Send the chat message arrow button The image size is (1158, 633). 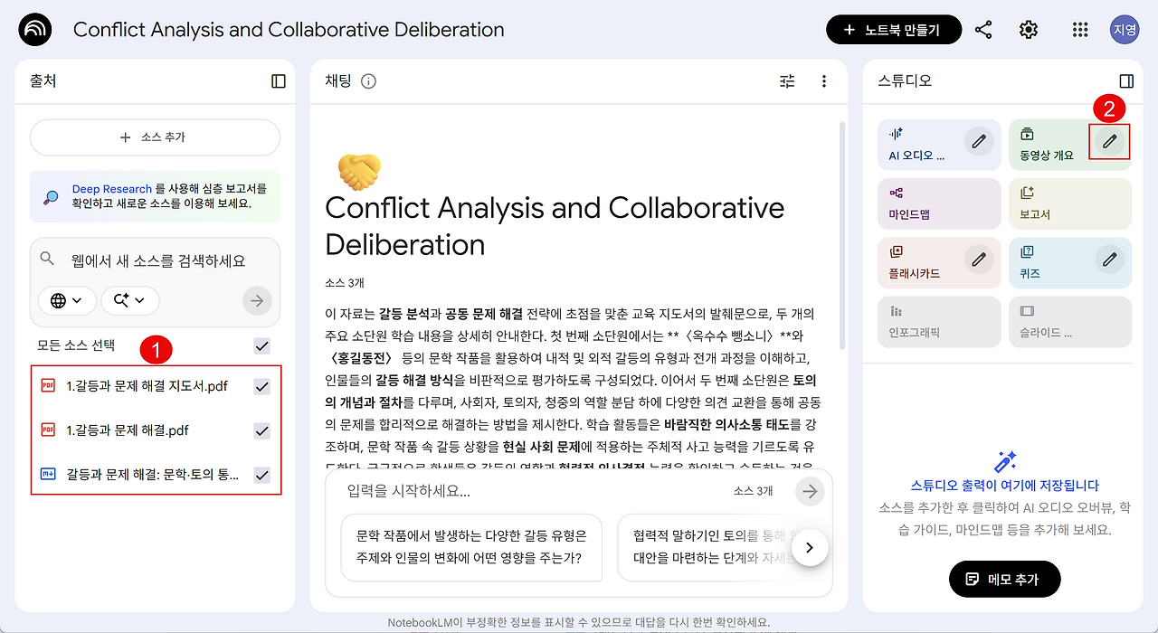pyautogui.click(x=810, y=491)
